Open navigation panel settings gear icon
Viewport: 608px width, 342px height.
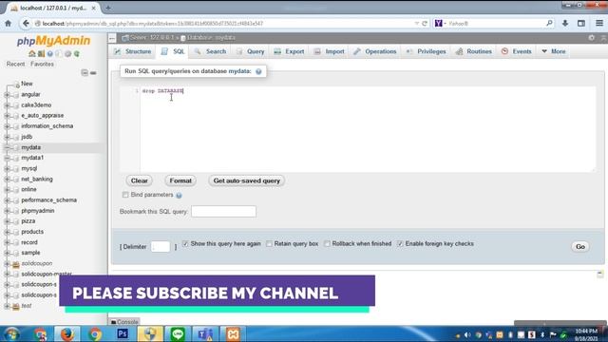(x=67, y=54)
